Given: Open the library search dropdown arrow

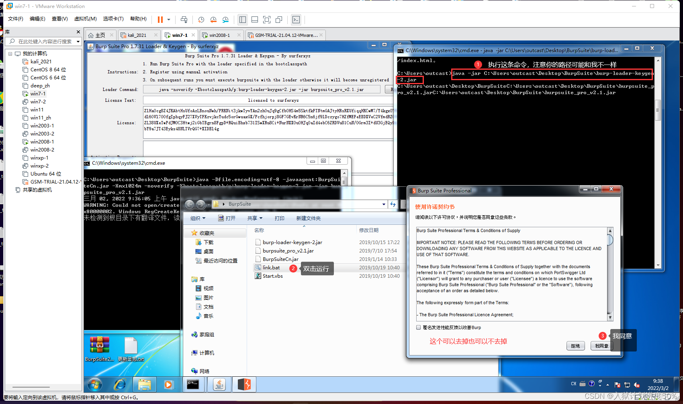Looking at the screenshot, I should 78,41.
